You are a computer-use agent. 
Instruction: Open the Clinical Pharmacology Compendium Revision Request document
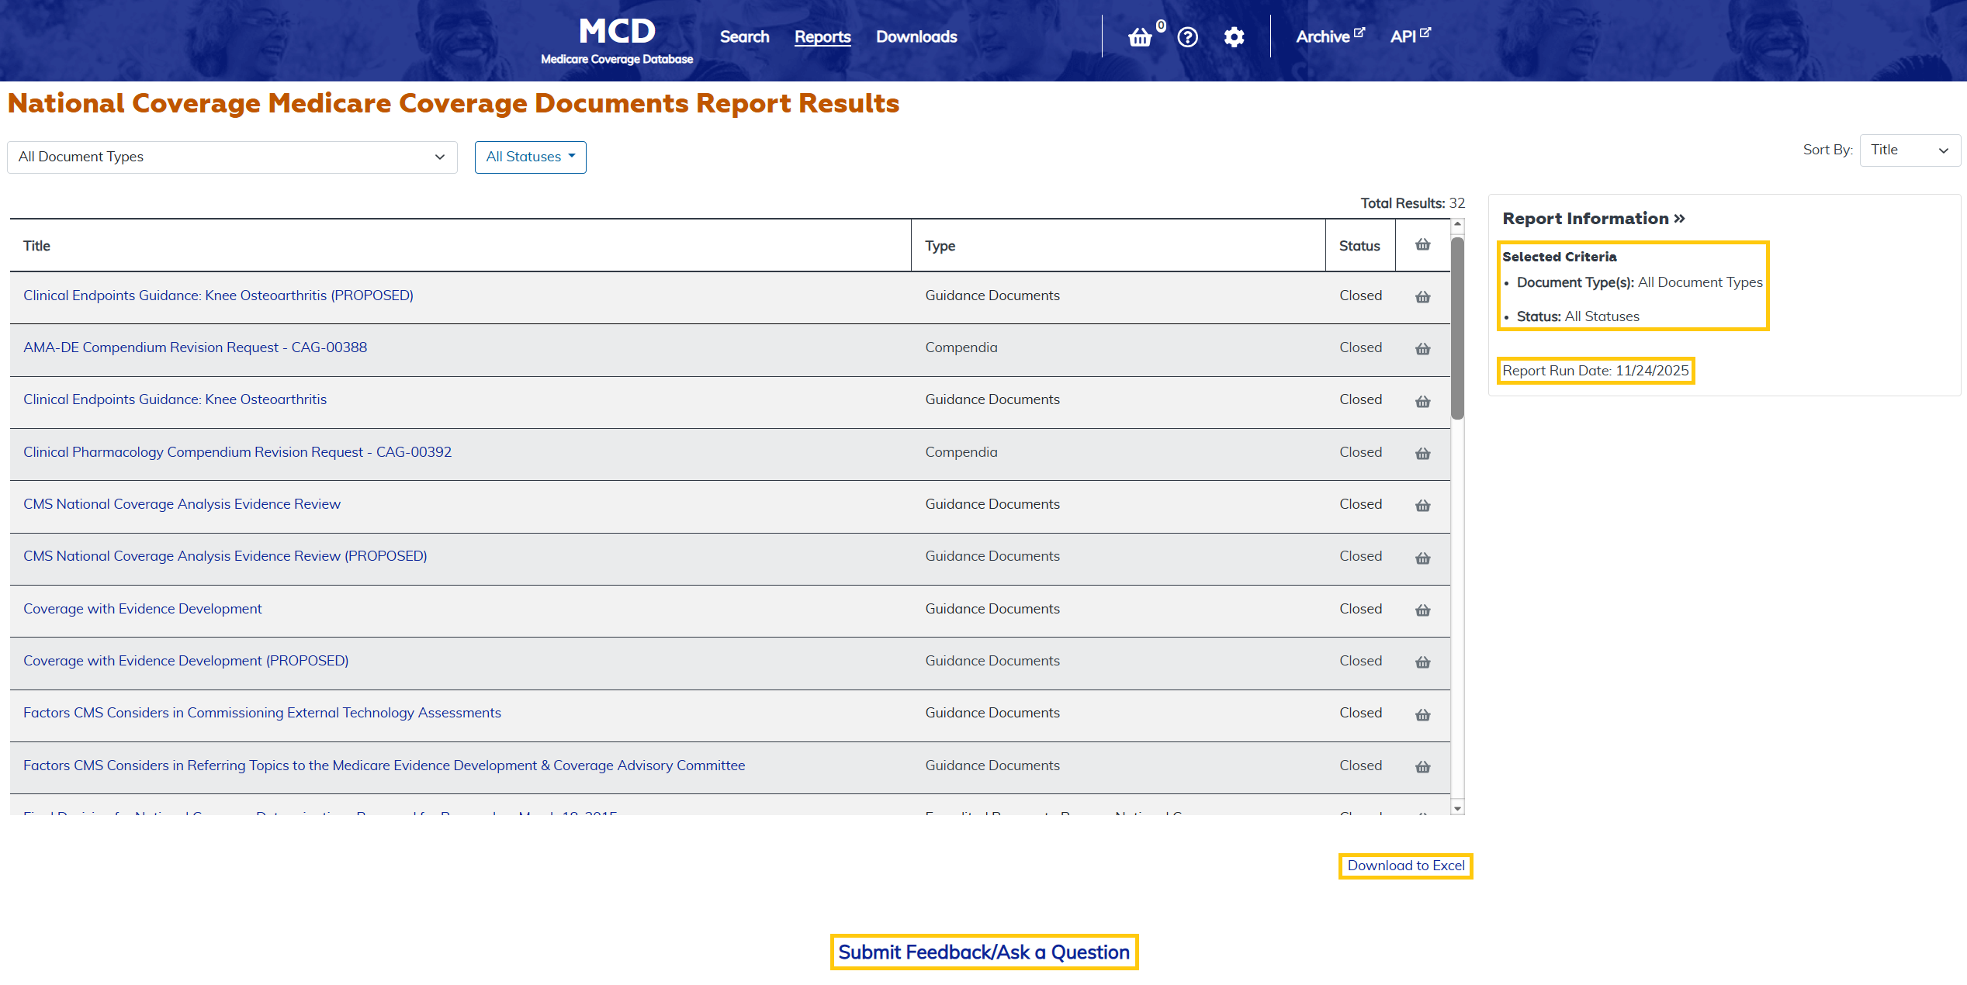click(x=237, y=451)
